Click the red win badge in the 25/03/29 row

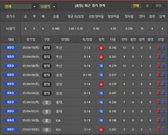[101, 130]
